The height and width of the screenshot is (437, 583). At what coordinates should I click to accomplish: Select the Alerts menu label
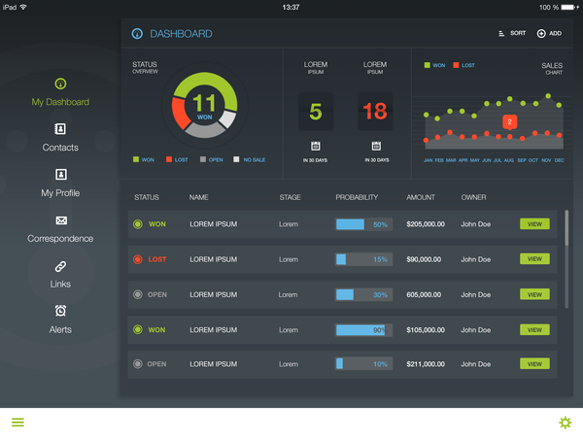click(x=60, y=329)
